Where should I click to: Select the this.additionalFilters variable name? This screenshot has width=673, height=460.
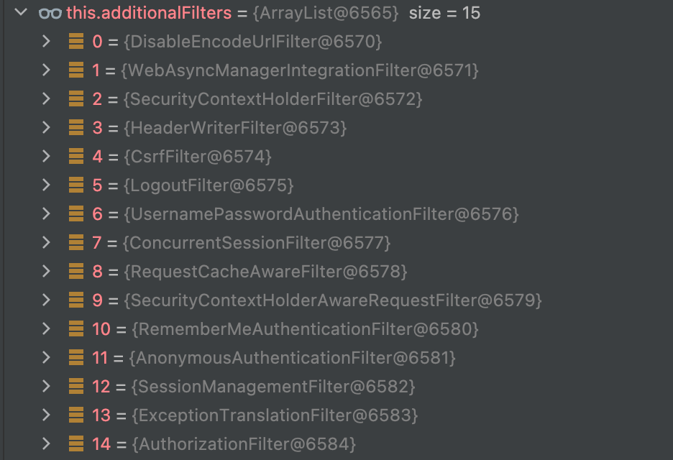[149, 13]
